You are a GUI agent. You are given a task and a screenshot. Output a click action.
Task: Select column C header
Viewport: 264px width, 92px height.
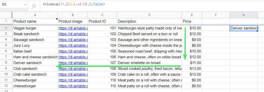coord(102,15)
